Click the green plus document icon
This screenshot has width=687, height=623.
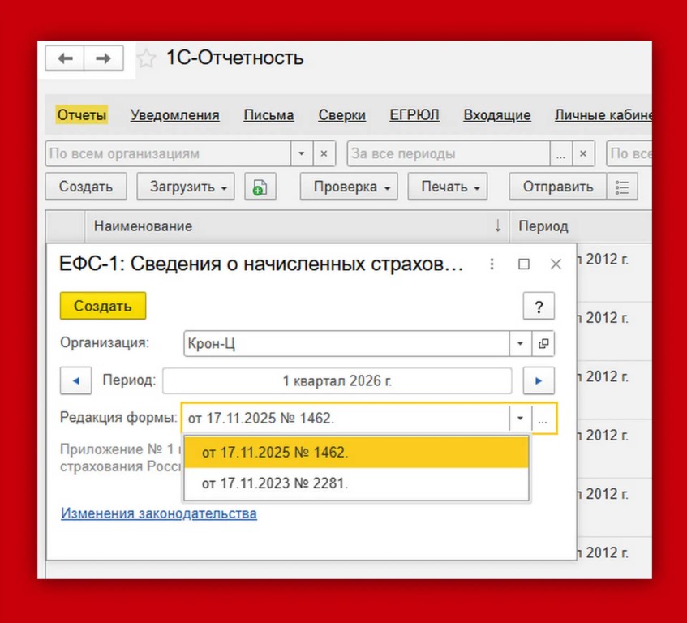coord(259,187)
